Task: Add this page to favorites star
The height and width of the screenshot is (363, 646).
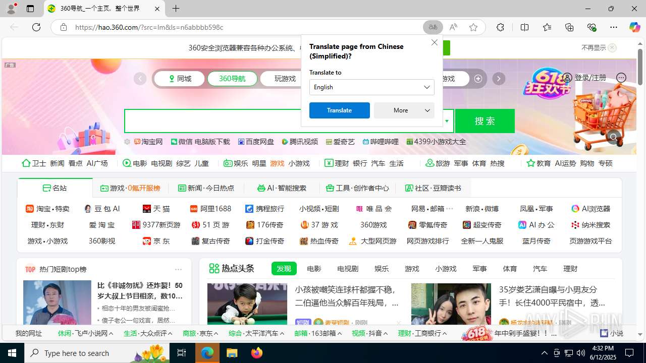Action: coord(473,27)
